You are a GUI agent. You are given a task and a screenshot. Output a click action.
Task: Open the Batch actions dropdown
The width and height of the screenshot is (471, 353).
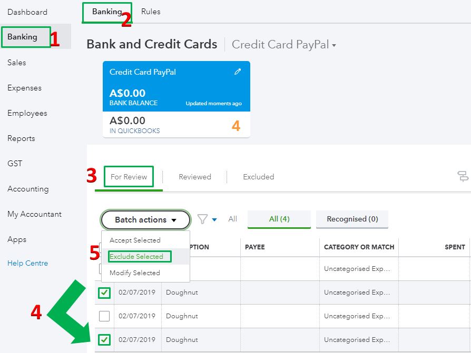tap(146, 219)
